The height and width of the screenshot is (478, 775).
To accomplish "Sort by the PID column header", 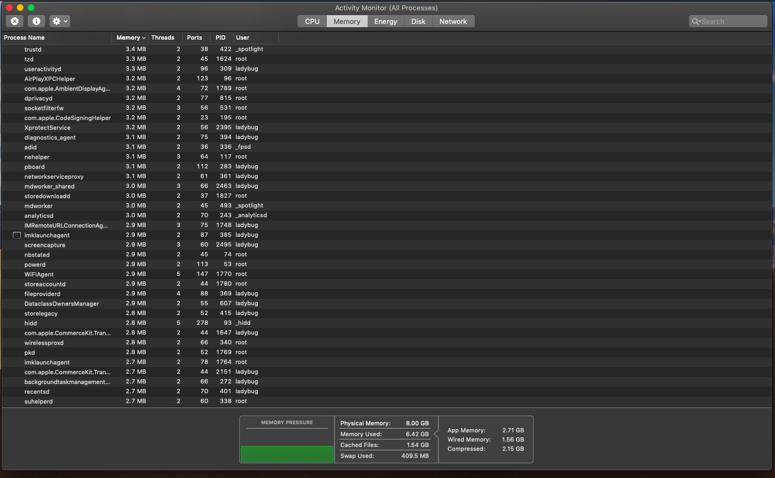I will point(222,37).
